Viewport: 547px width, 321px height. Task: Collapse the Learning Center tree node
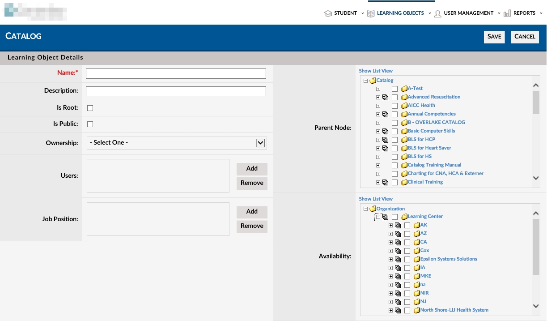tap(378, 217)
